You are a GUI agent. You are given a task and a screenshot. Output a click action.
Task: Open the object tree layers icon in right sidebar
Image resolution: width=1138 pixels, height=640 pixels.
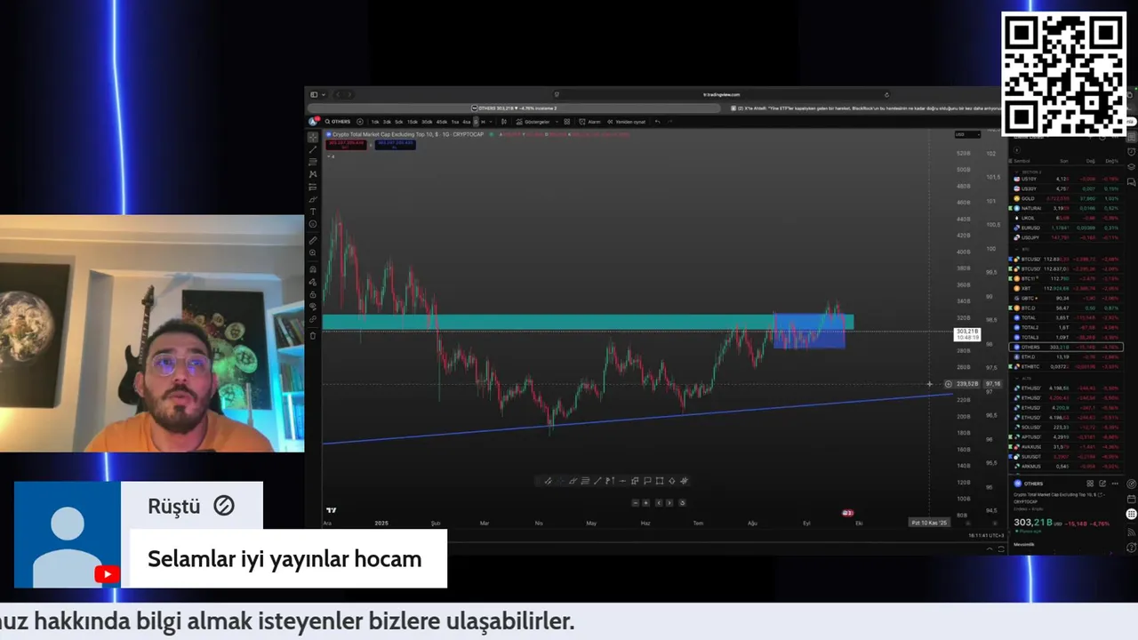pyautogui.click(x=1132, y=166)
